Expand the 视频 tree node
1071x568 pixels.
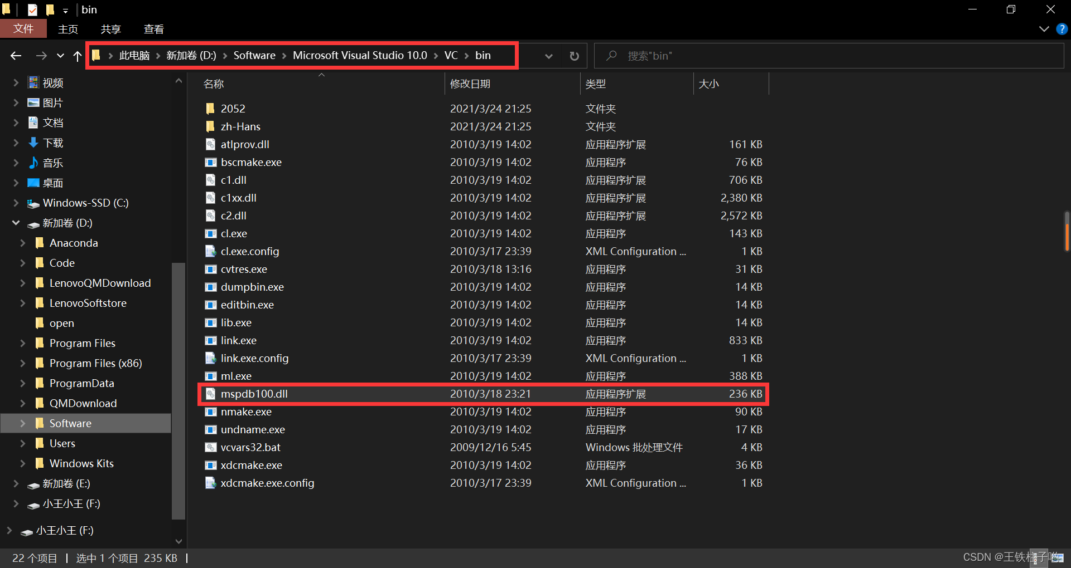pos(16,82)
